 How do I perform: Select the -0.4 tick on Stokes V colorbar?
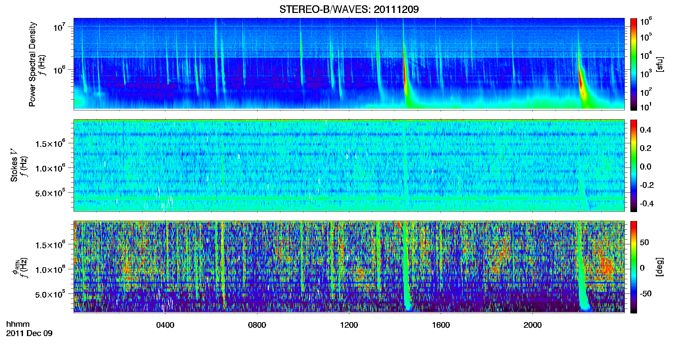647,203
